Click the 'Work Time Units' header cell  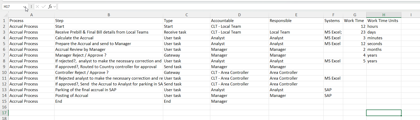[x=383, y=21]
